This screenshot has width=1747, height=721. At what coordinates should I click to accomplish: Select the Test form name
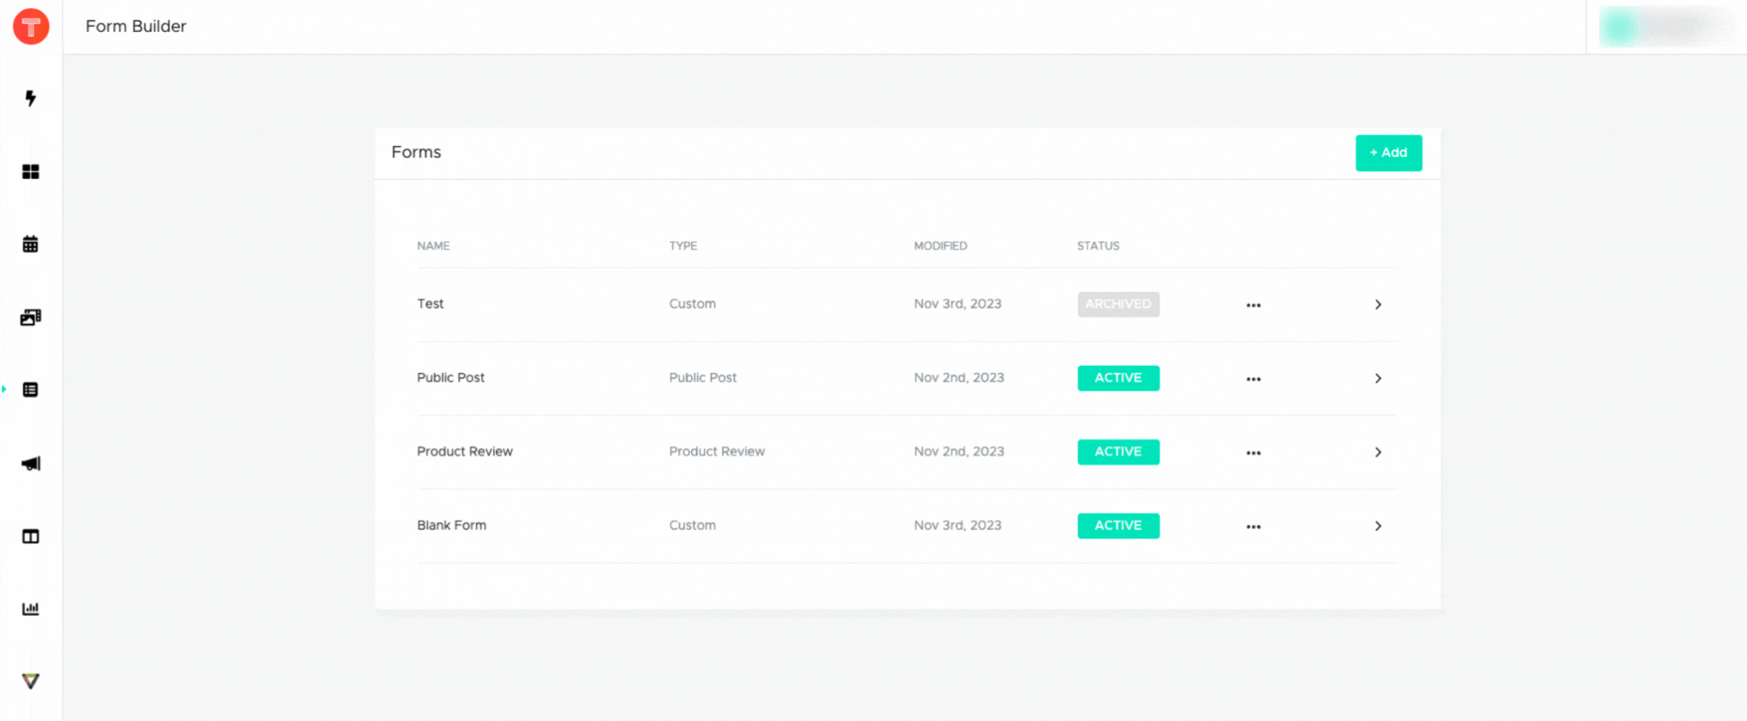pyautogui.click(x=430, y=303)
